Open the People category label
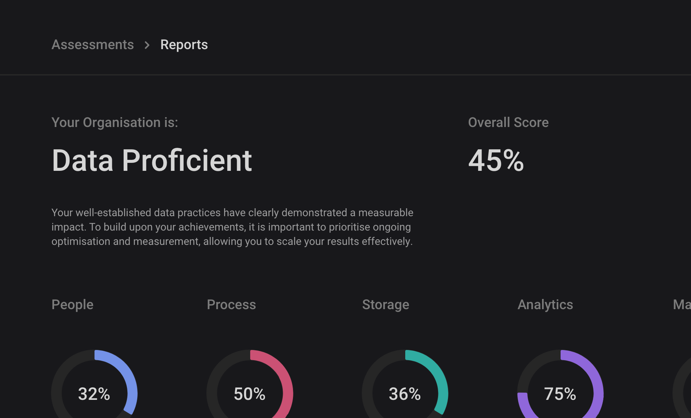The image size is (691, 418). tap(73, 305)
